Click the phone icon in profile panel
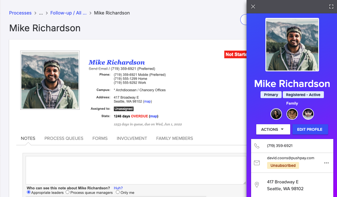The height and width of the screenshot is (197, 337). tap(257, 146)
